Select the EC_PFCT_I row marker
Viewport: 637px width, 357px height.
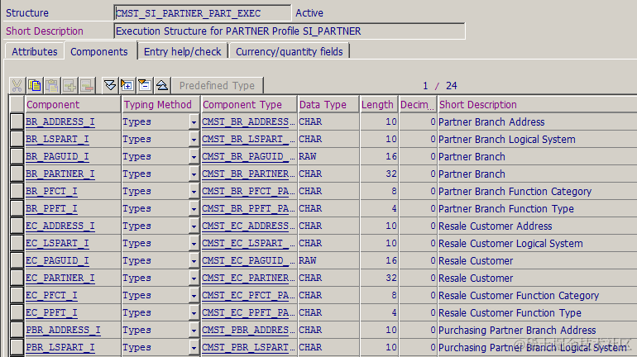[x=17, y=295]
